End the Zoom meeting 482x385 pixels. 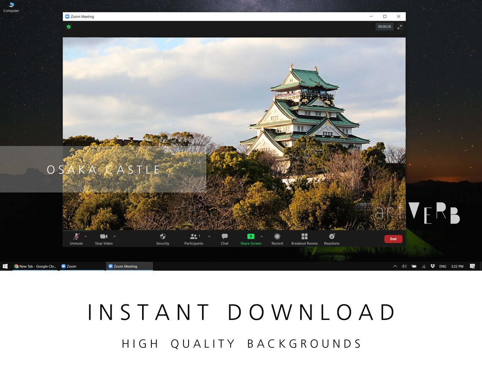(393, 239)
